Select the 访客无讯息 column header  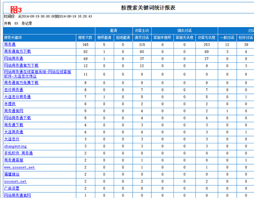[207, 38]
